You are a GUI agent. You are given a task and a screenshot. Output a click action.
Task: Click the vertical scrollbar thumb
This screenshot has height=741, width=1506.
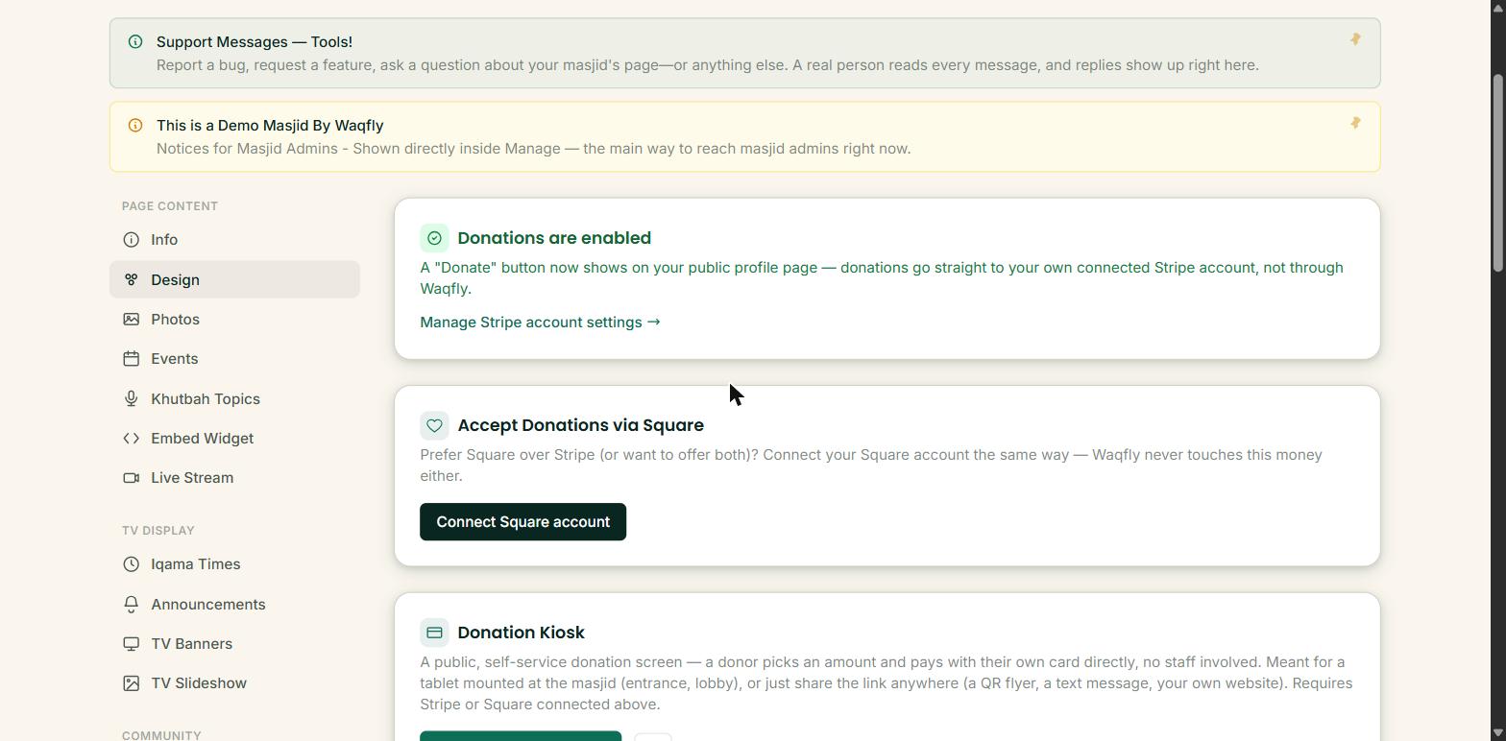pos(1496,172)
